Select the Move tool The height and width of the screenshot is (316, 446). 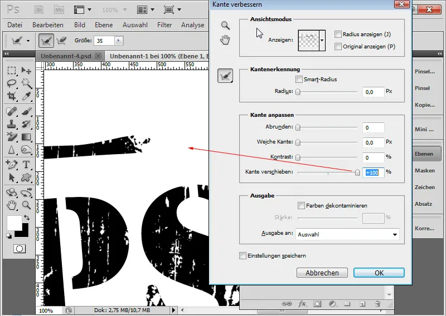26,70
